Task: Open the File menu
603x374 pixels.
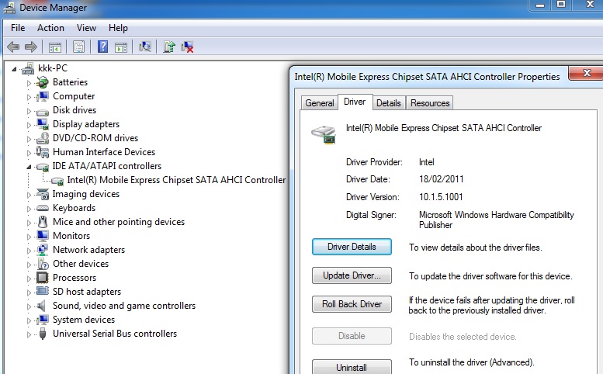Action: [x=18, y=28]
